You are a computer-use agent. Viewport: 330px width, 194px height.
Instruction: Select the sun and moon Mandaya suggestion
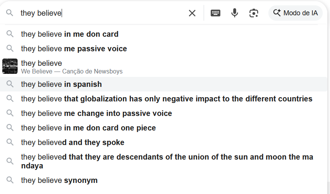[x=167, y=161]
